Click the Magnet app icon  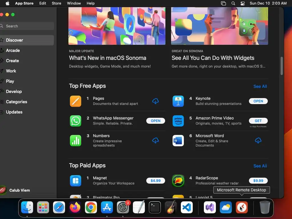[75, 181]
